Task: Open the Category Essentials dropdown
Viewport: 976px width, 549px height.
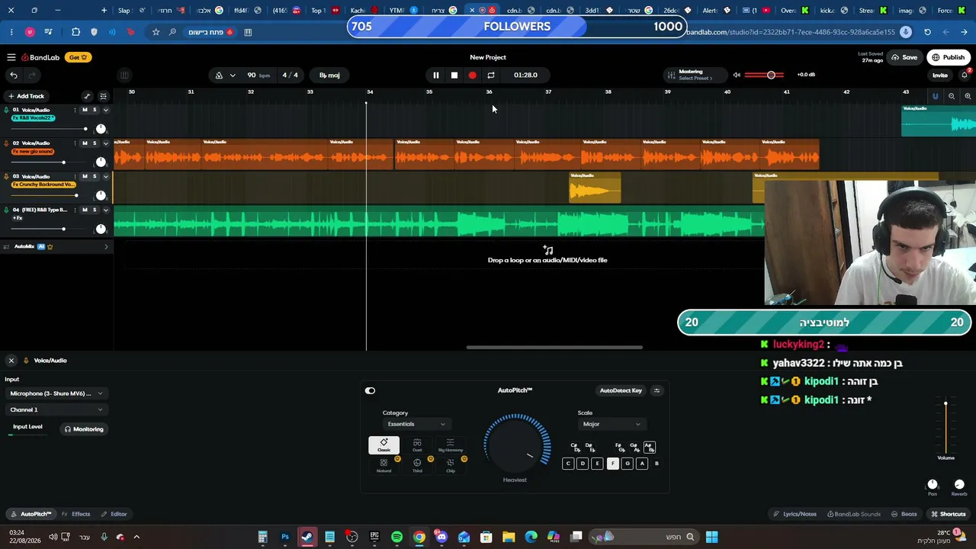Action: click(x=416, y=424)
